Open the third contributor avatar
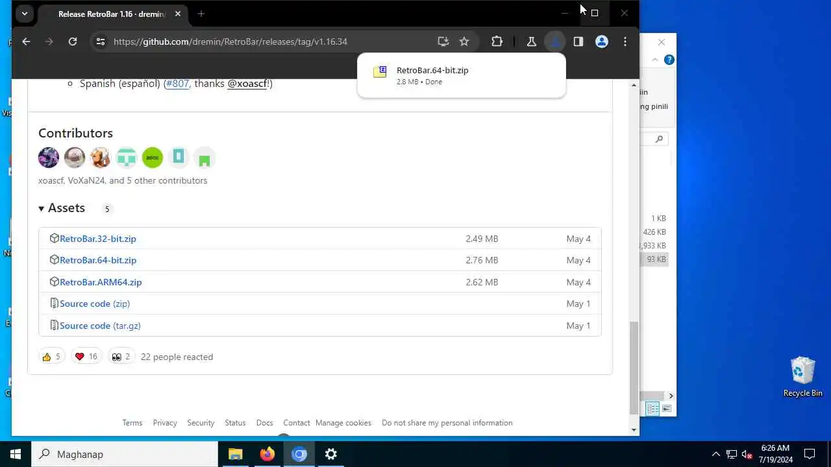Screen dimensions: 831x467 (x=101, y=158)
